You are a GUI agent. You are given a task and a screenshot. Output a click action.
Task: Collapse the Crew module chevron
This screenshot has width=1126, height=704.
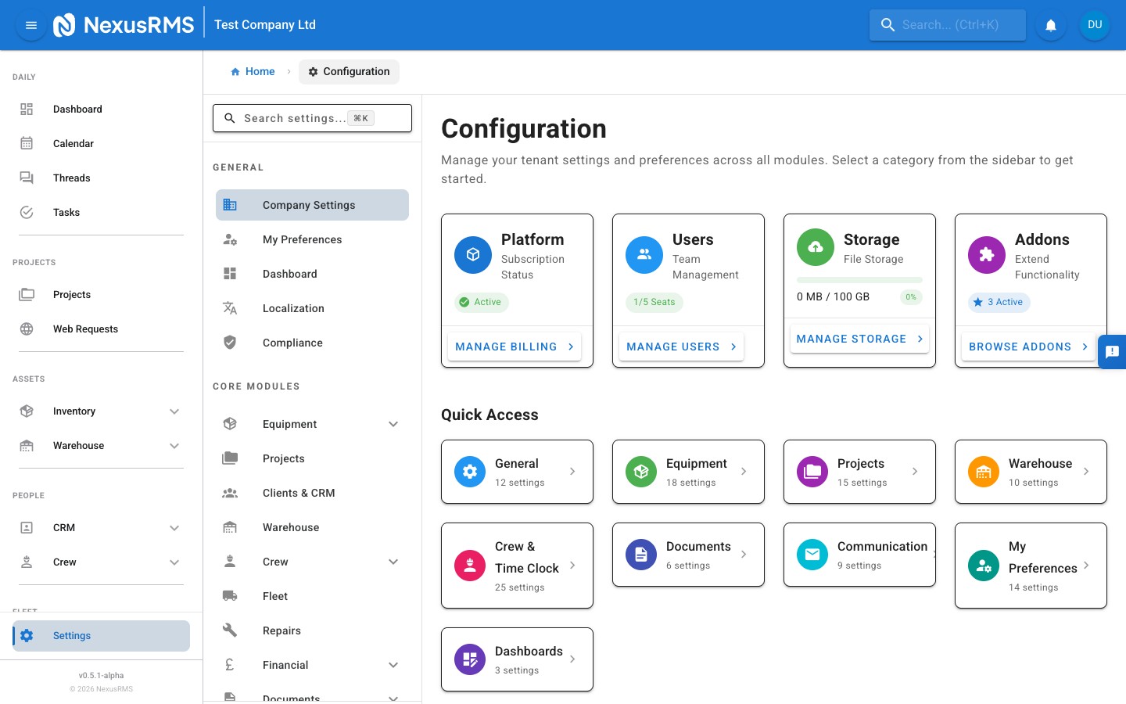393,562
